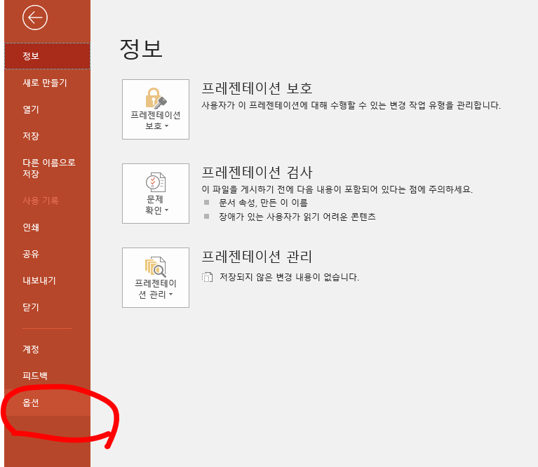Choose 다른 이름으로 저장

[48, 168]
